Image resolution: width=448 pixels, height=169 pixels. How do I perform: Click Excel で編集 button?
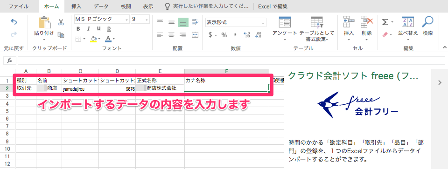coord(273,6)
